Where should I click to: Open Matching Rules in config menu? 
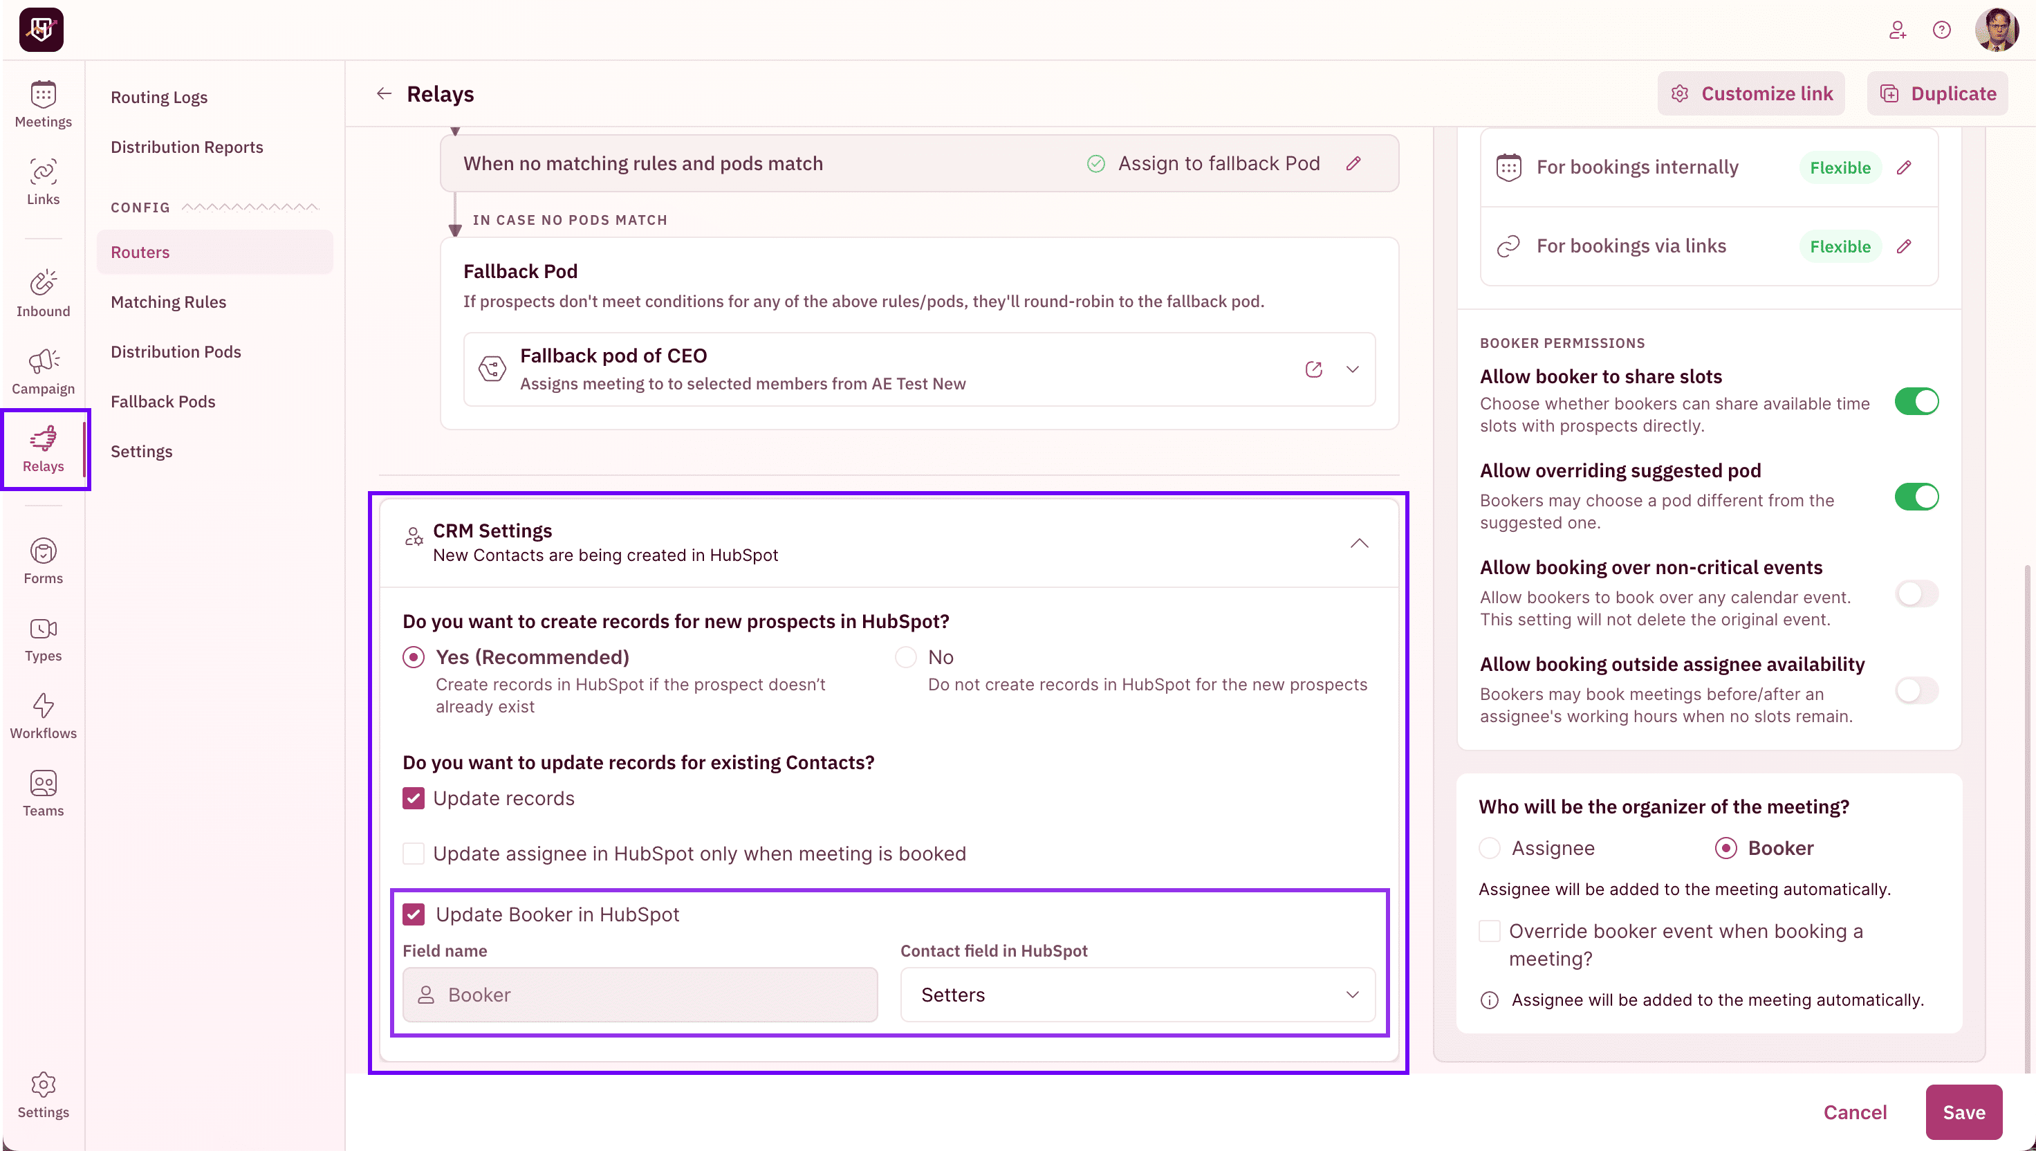click(168, 302)
